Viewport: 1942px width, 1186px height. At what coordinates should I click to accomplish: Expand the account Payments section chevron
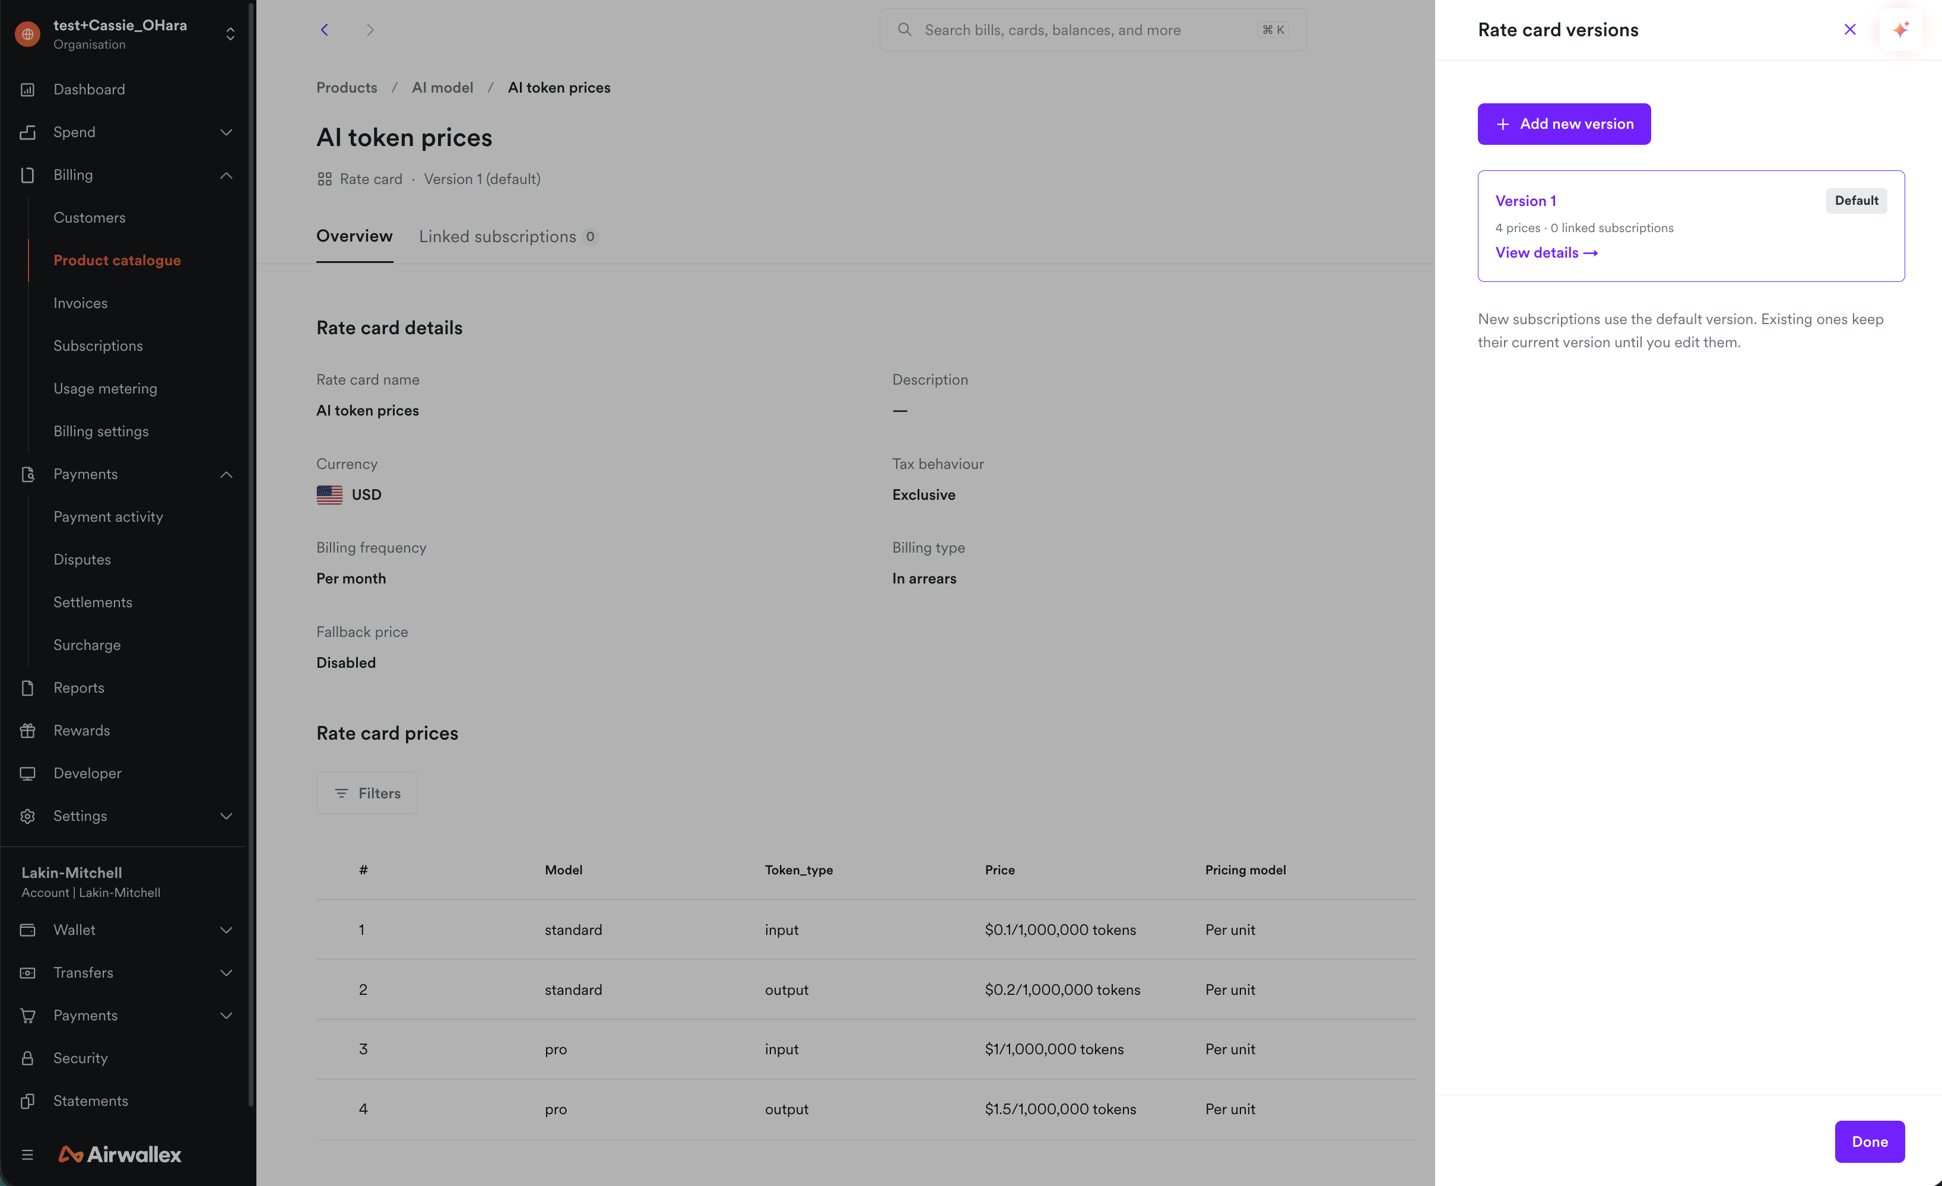226,1015
